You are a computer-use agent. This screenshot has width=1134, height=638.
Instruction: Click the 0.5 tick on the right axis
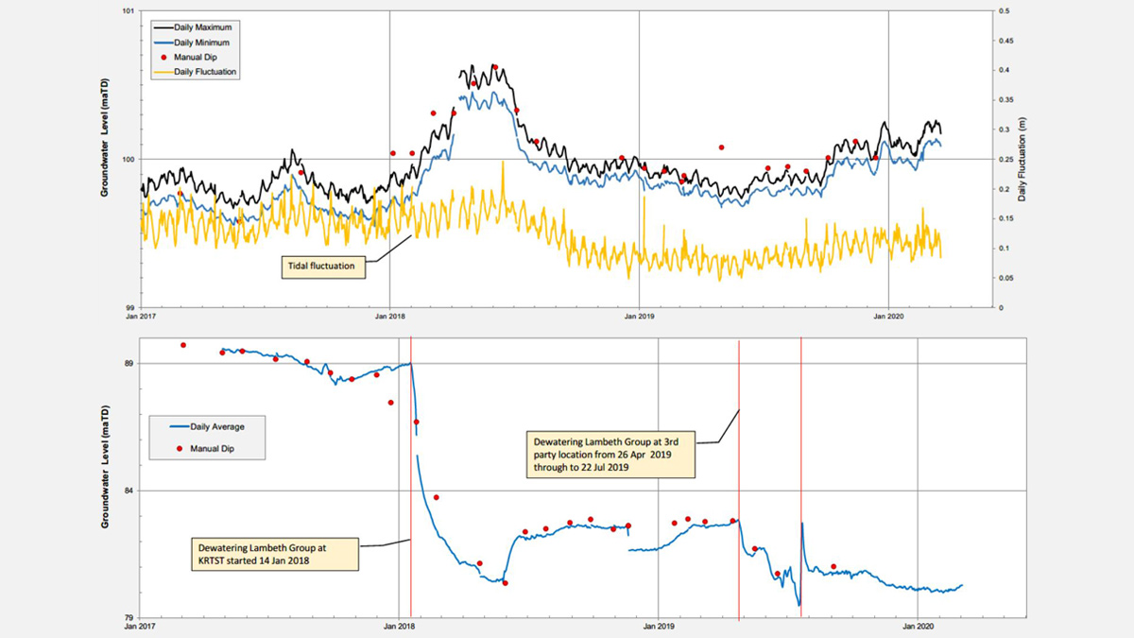coord(1004,11)
